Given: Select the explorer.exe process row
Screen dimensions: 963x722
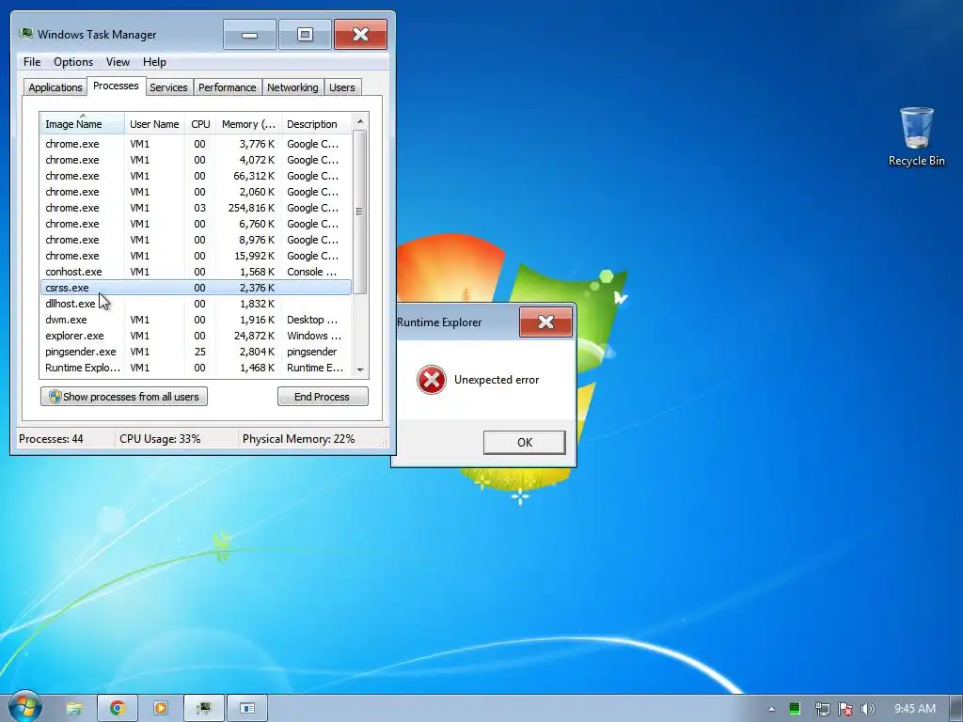Looking at the screenshot, I should 196,336.
